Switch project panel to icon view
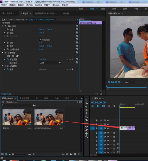This screenshot has height=161, width=148. click(6, 154)
